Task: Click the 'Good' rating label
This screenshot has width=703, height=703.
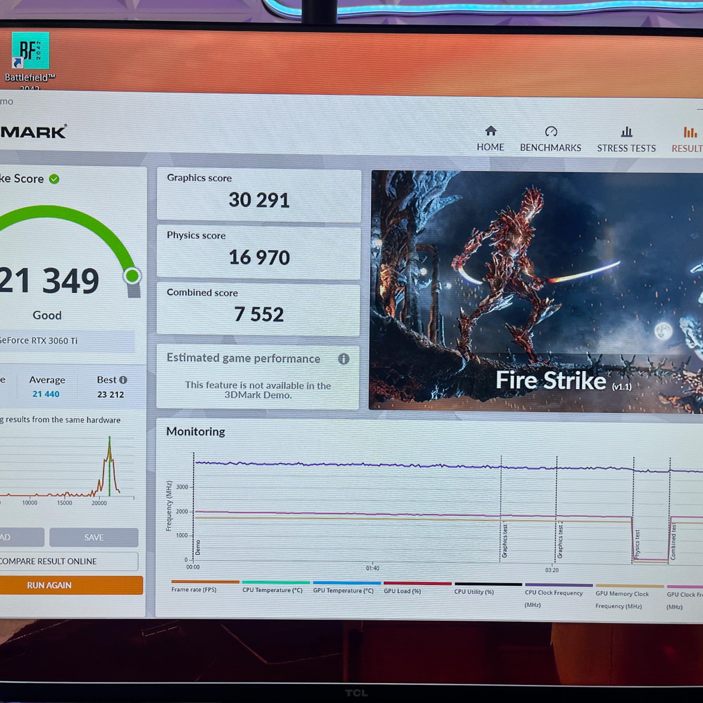Action: [47, 315]
